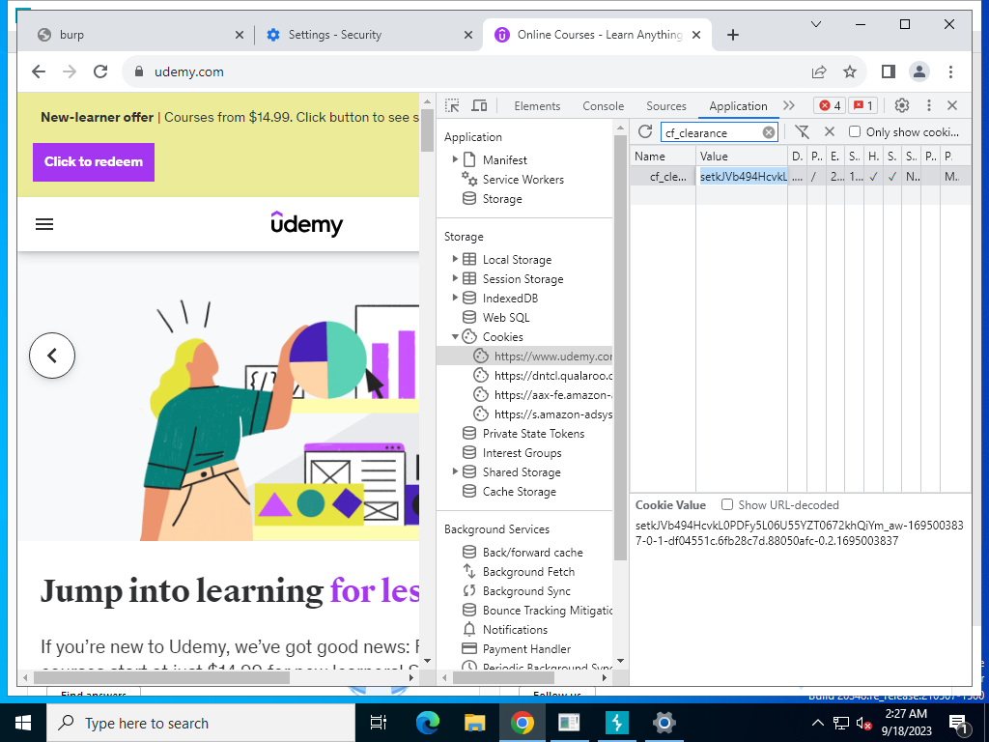Clear the cf_clearance filter text
This screenshot has width=989, height=742.
click(x=768, y=132)
